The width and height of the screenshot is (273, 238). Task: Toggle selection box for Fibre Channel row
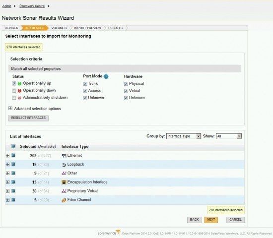[x=13, y=200]
